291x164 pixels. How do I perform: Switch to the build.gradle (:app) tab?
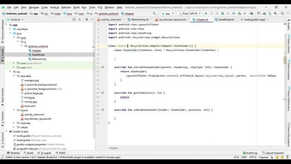click(255, 20)
